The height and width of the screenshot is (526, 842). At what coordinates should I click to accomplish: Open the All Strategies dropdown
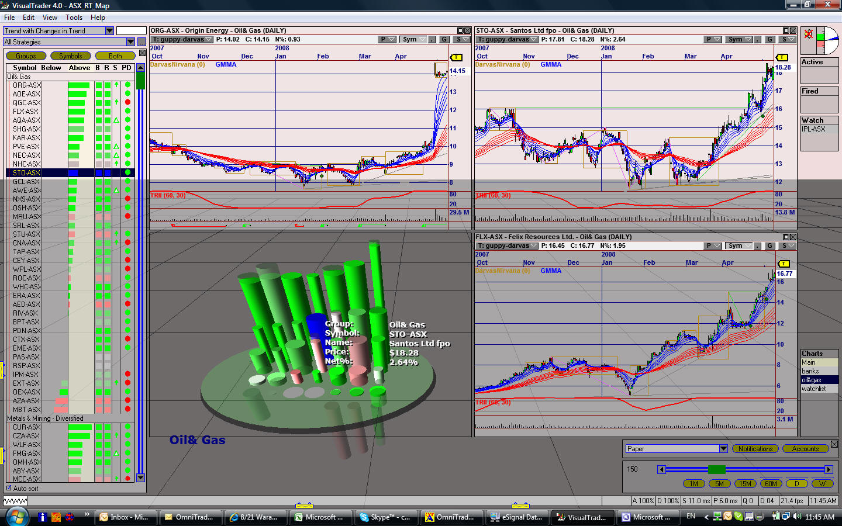[x=130, y=42]
